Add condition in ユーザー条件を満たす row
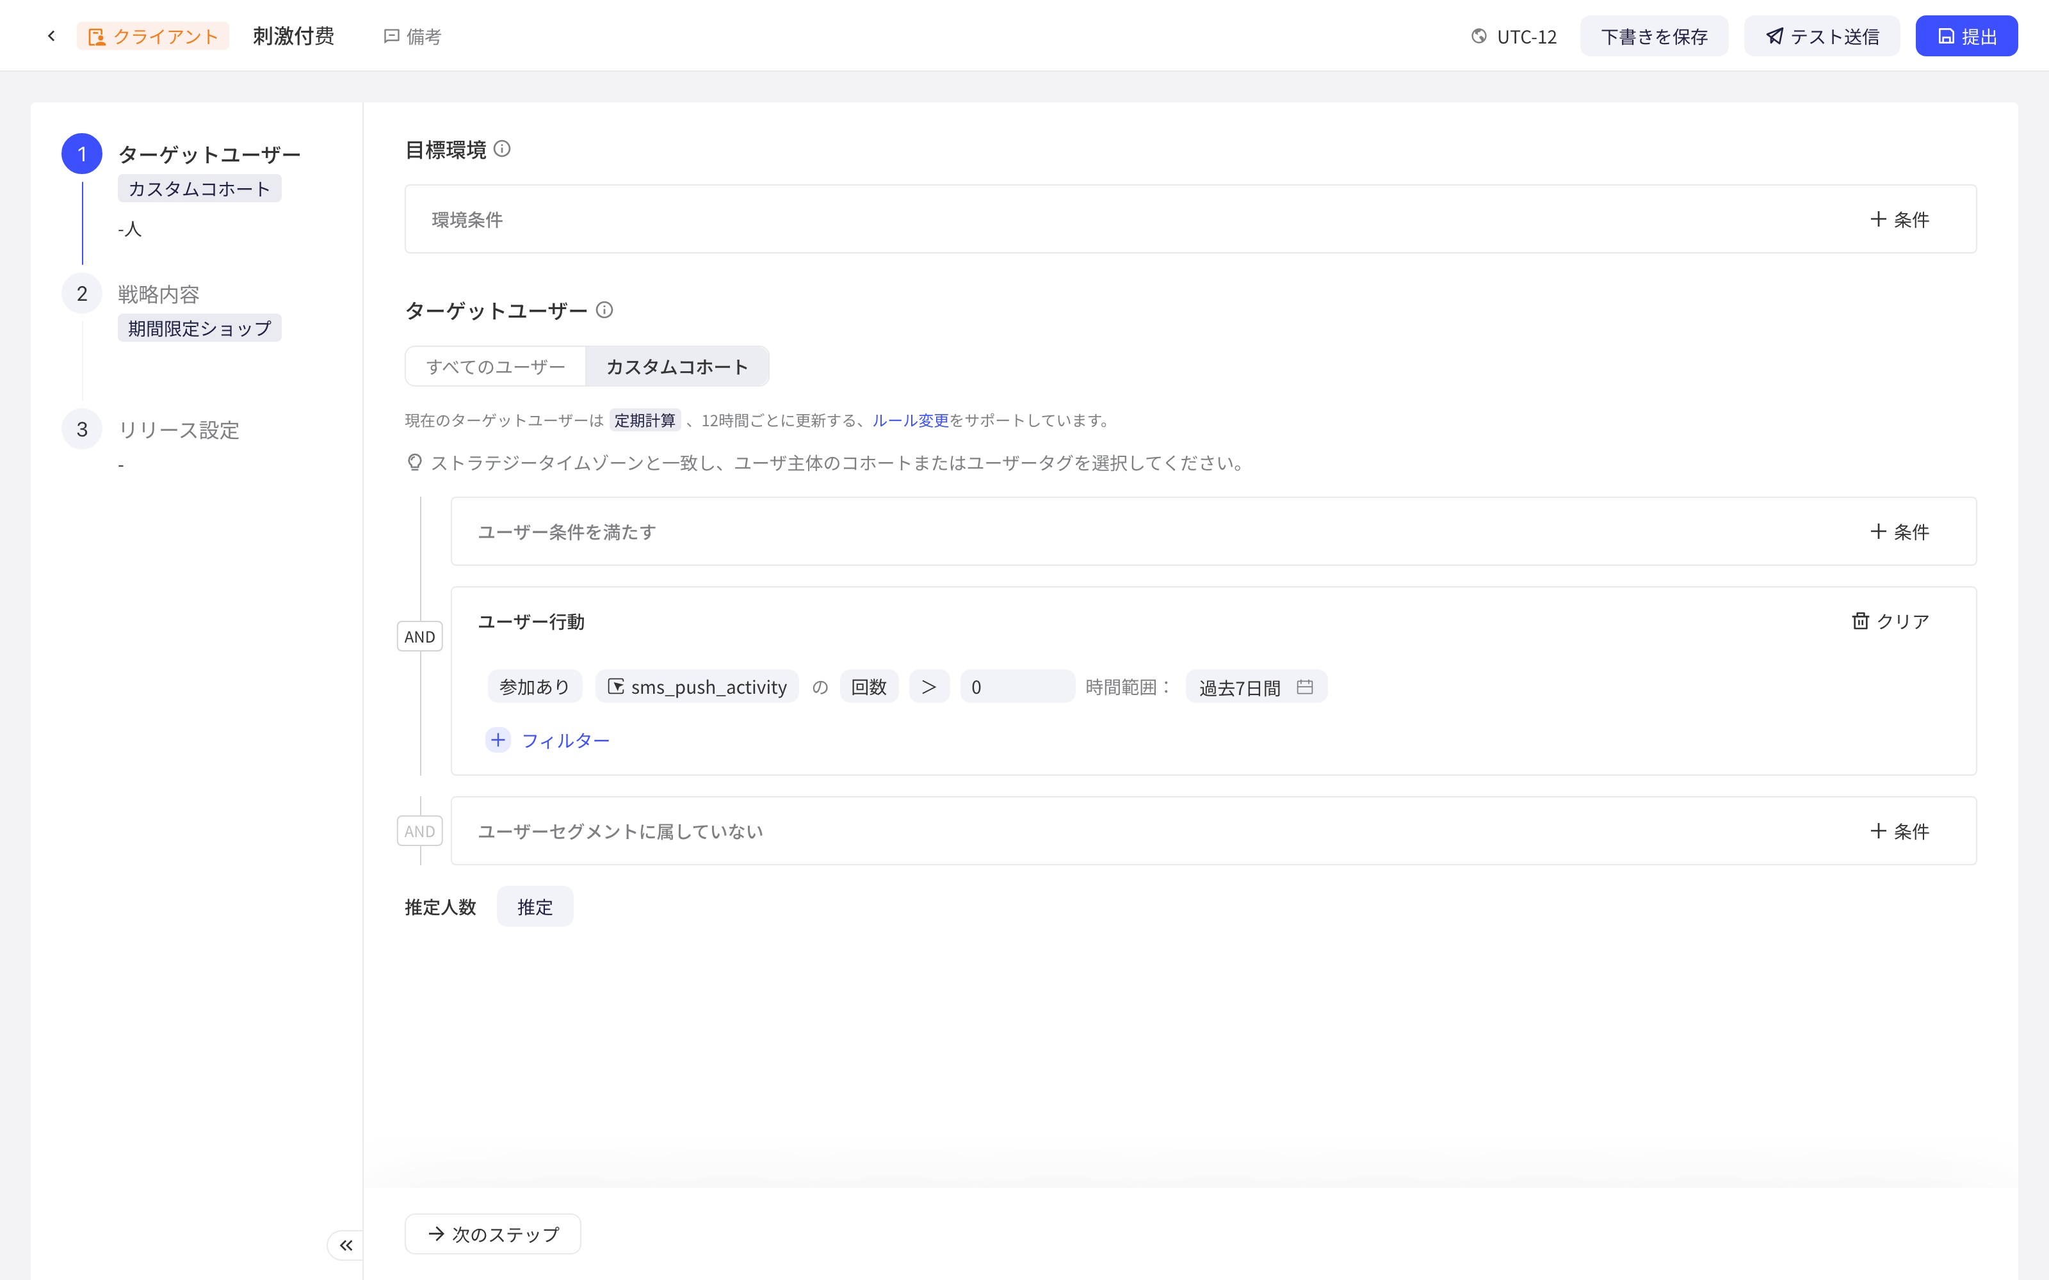Image resolution: width=2049 pixels, height=1280 pixels. 1899,532
